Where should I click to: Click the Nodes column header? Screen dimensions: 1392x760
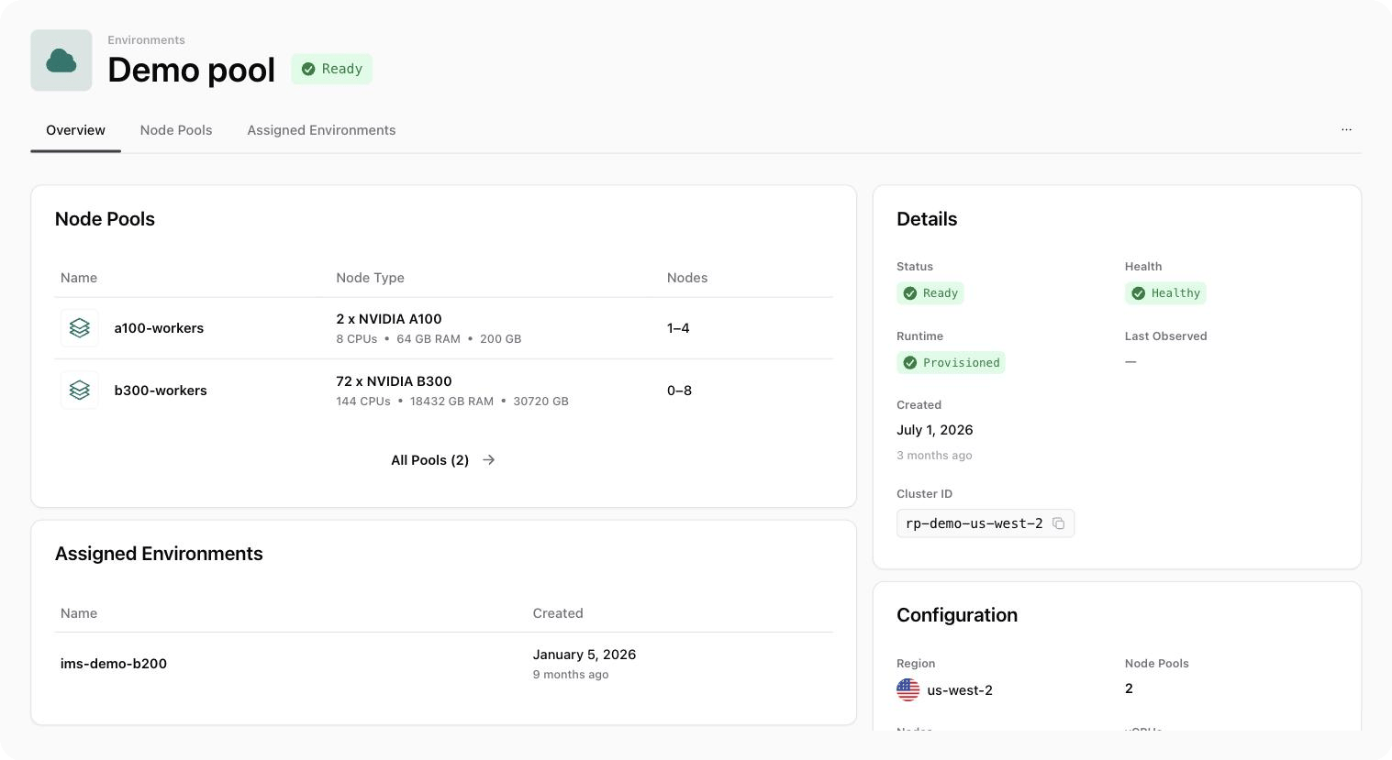point(687,278)
